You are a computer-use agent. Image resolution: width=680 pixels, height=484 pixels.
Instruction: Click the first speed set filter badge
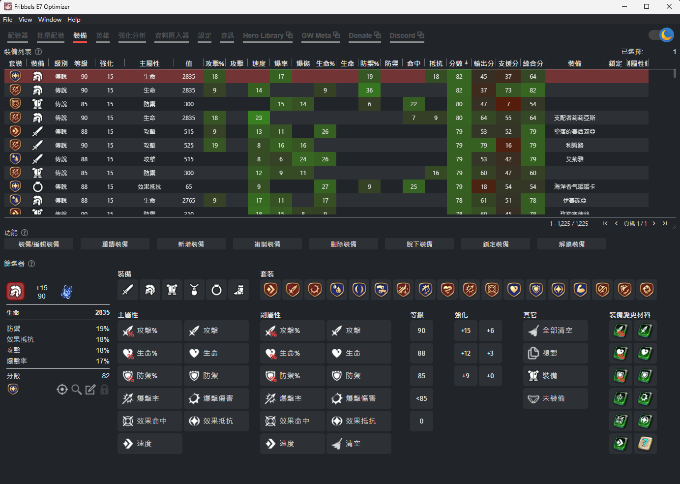click(x=270, y=290)
